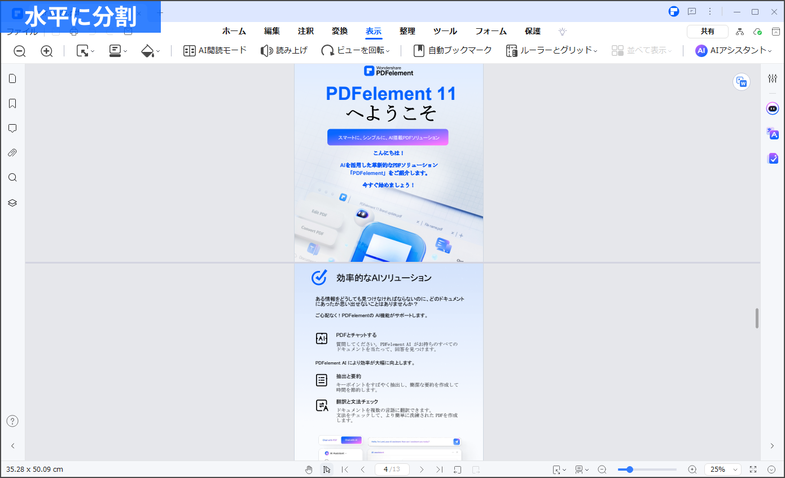The width and height of the screenshot is (785, 478).
Task: Jump to the last page
Action: click(440, 470)
